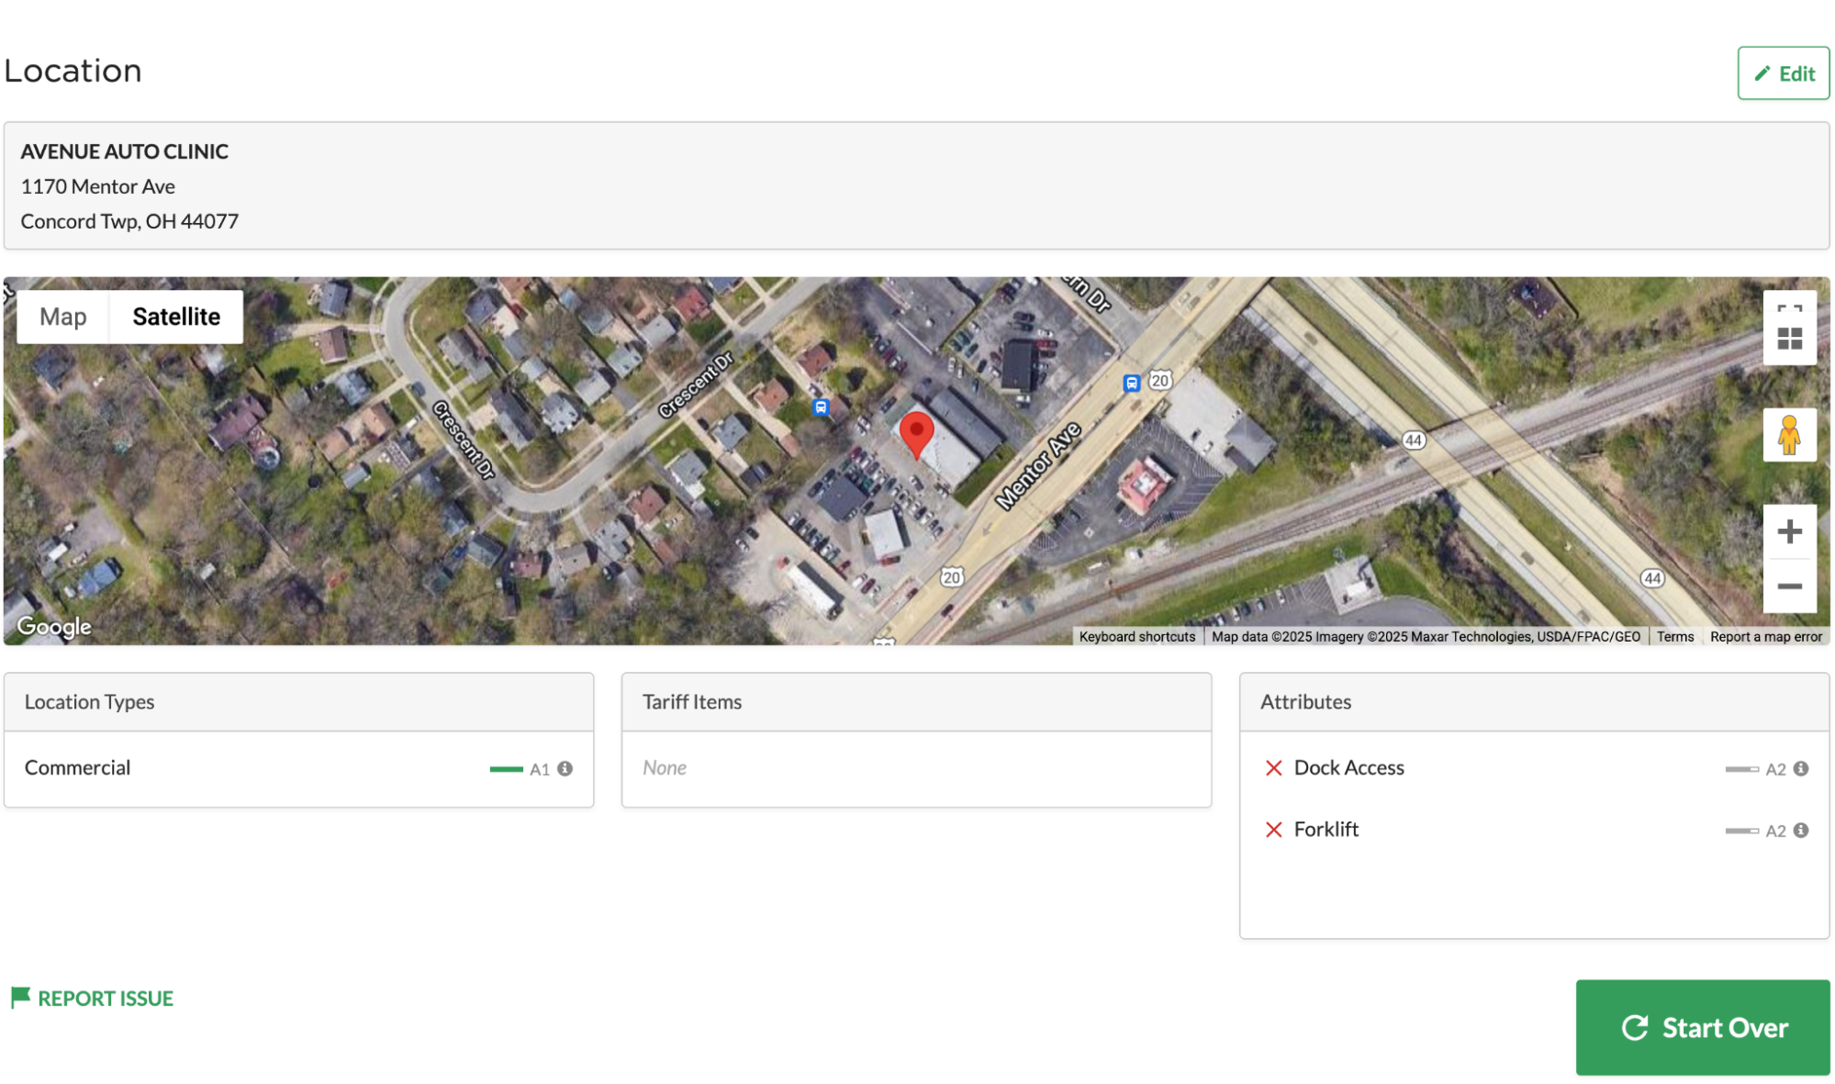Screen dimensions: 1835x1084
Task: Select the Satellite view tab
Action: point(176,317)
